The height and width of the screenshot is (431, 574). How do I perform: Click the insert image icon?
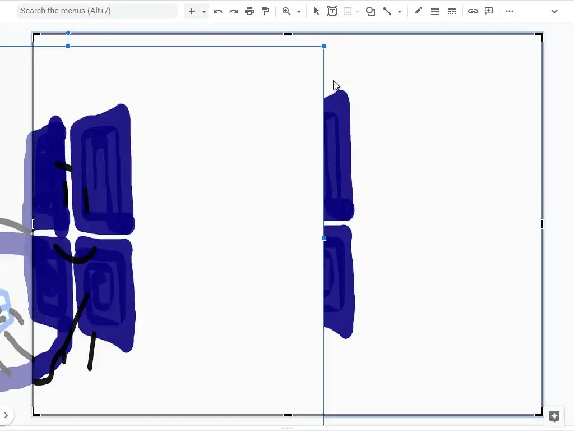tap(348, 11)
